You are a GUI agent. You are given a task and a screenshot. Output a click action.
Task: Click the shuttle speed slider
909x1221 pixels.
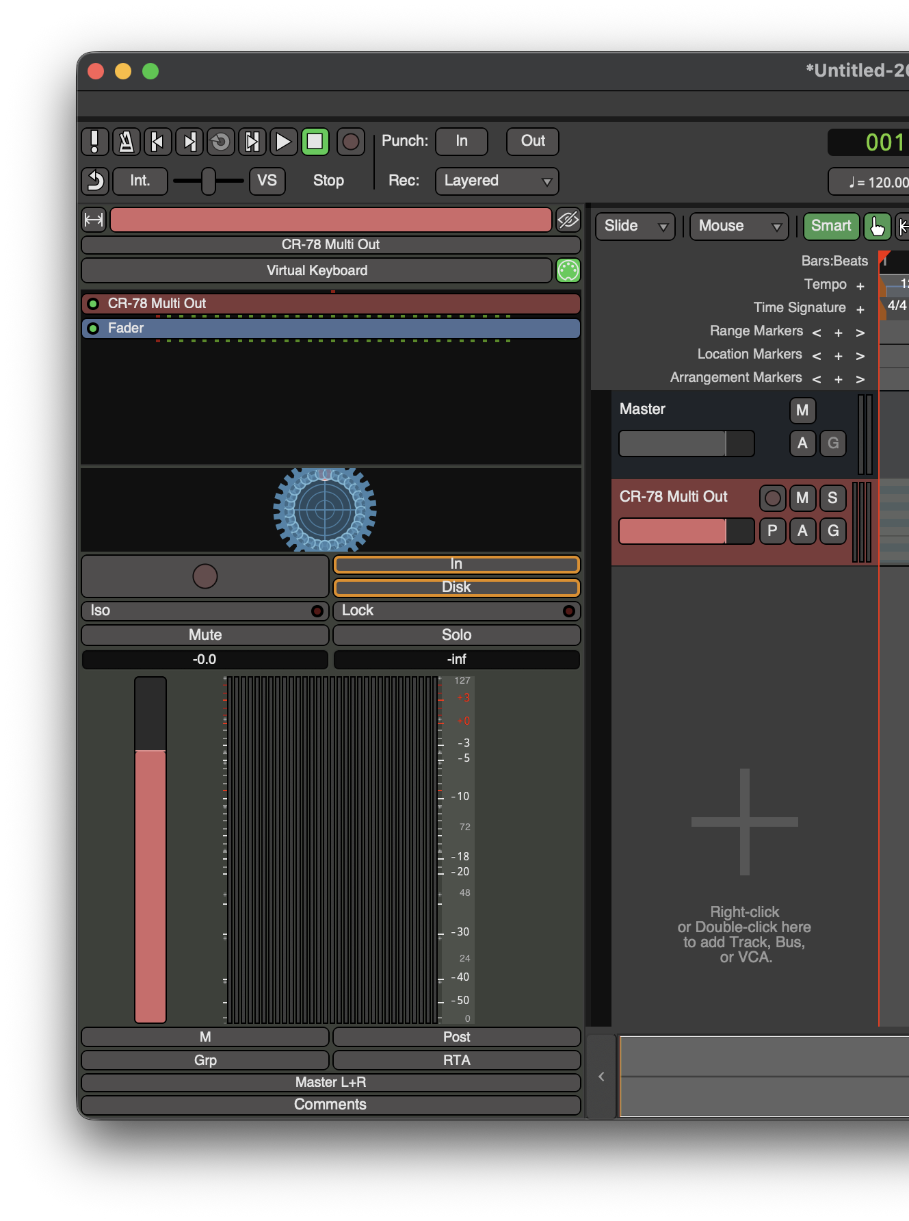[209, 181]
